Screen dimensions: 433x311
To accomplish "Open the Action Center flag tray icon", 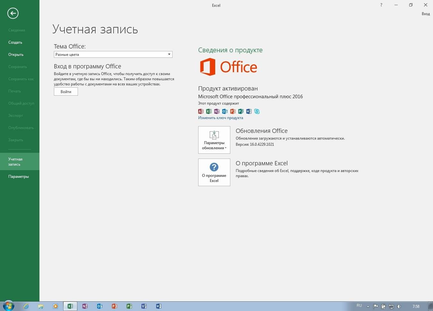I will coord(376,307).
